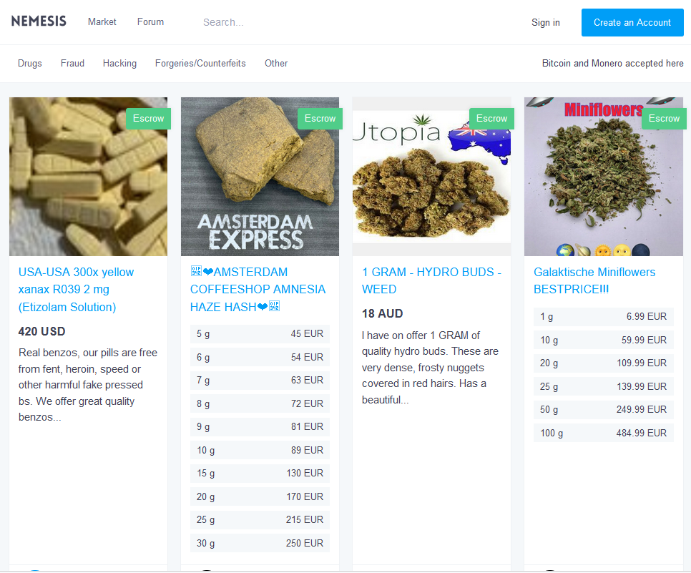Open the Other category
Viewport: 691px width, 573px height.
[276, 63]
